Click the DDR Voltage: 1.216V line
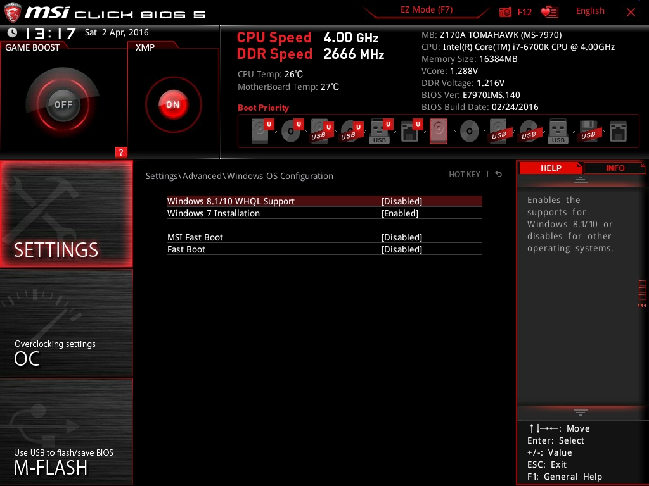The image size is (649, 486). coord(463,83)
